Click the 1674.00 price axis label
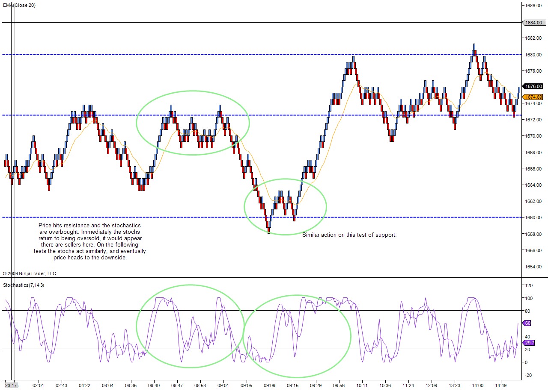Image resolution: width=548 pixels, height=391 pixels. [x=533, y=103]
